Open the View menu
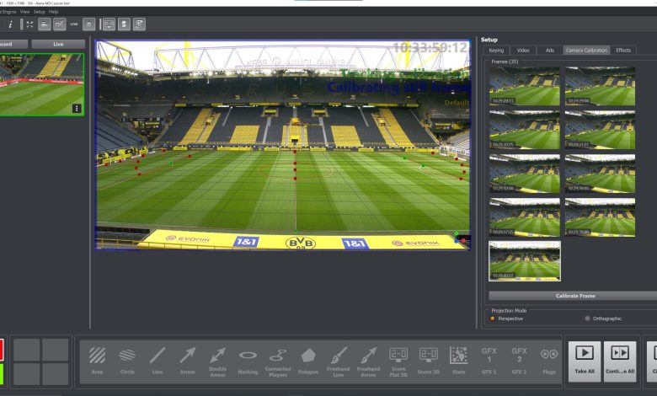 [x=25, y=12]
